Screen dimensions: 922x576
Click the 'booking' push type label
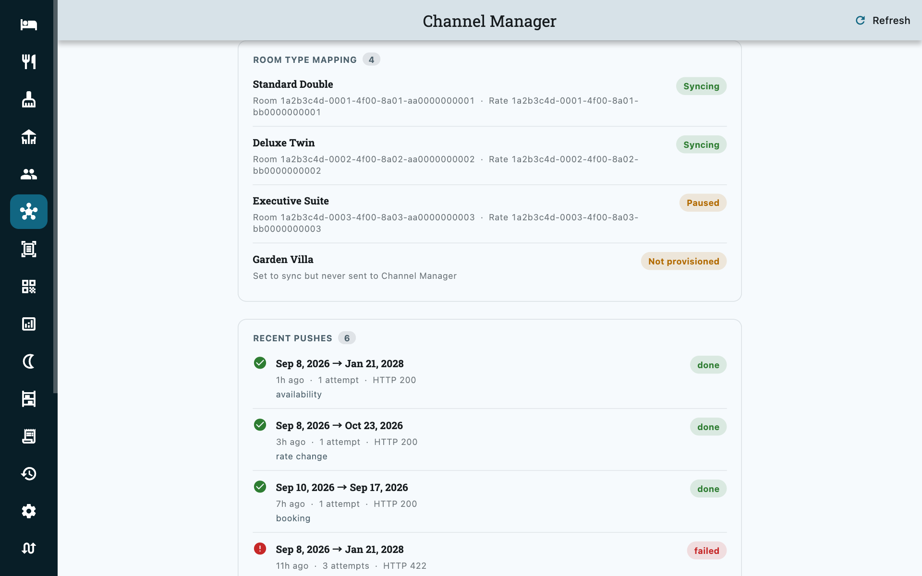click(293, 518)
